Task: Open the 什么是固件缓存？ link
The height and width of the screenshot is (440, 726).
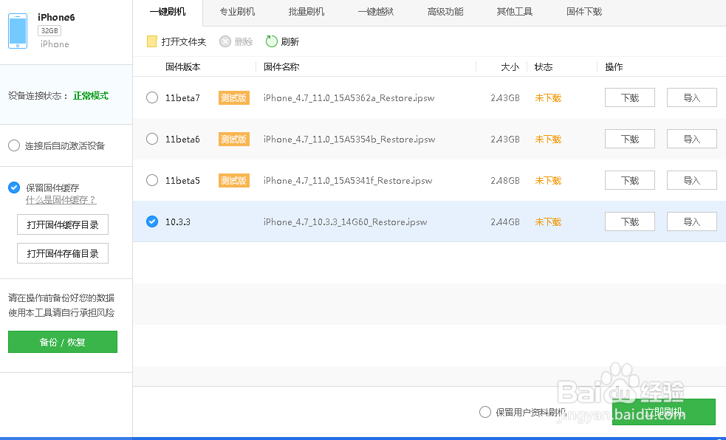Action: coord(61,200)
